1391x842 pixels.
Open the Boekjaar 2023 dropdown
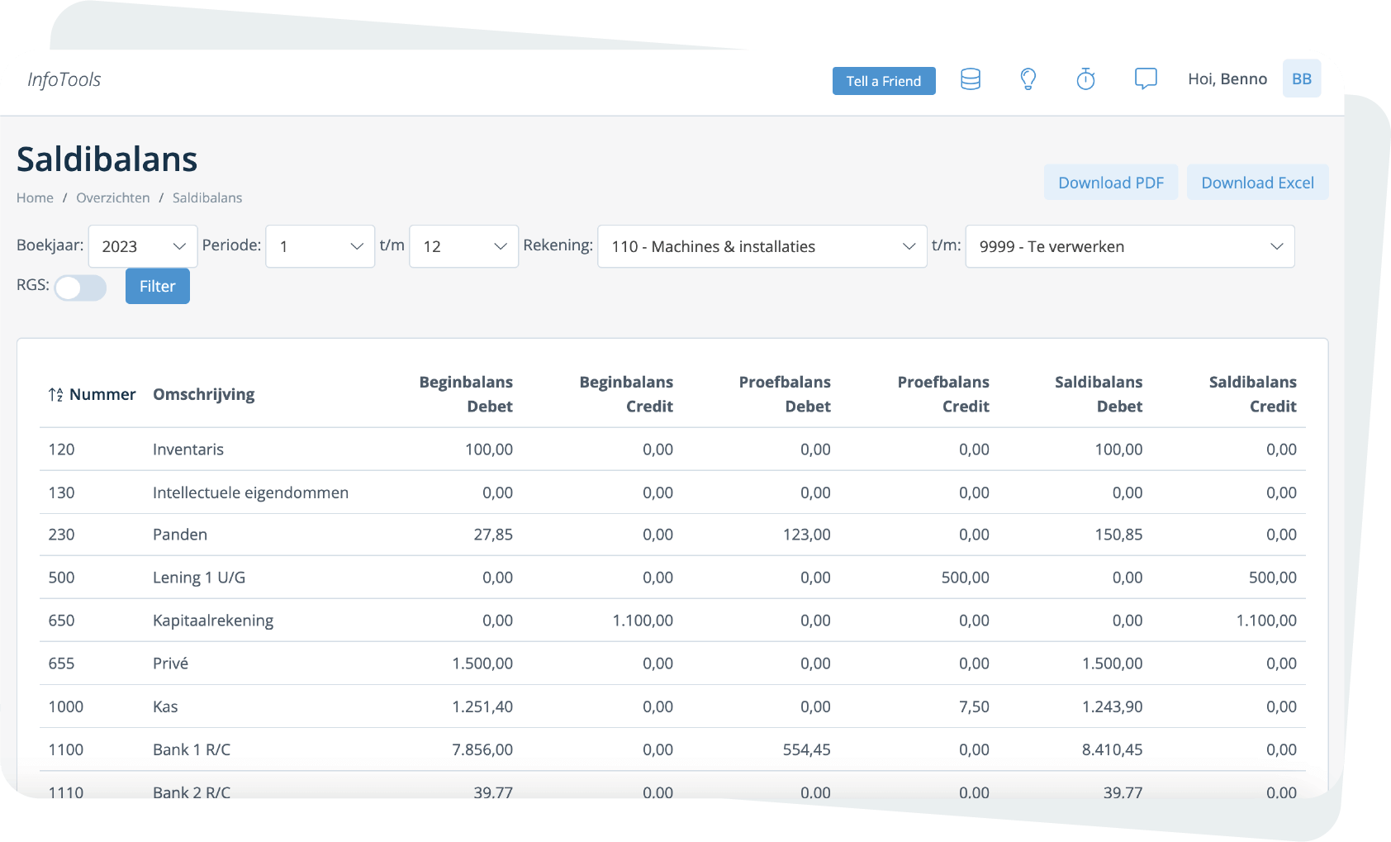click(x=143, y=246)
